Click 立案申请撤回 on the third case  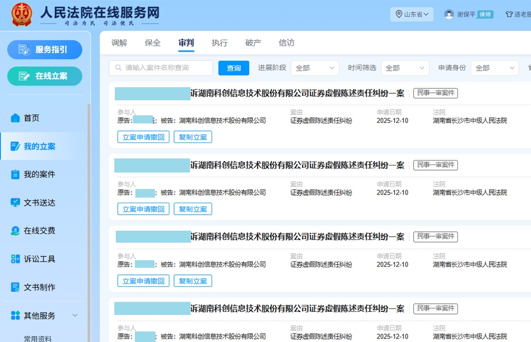coord(143,281)
